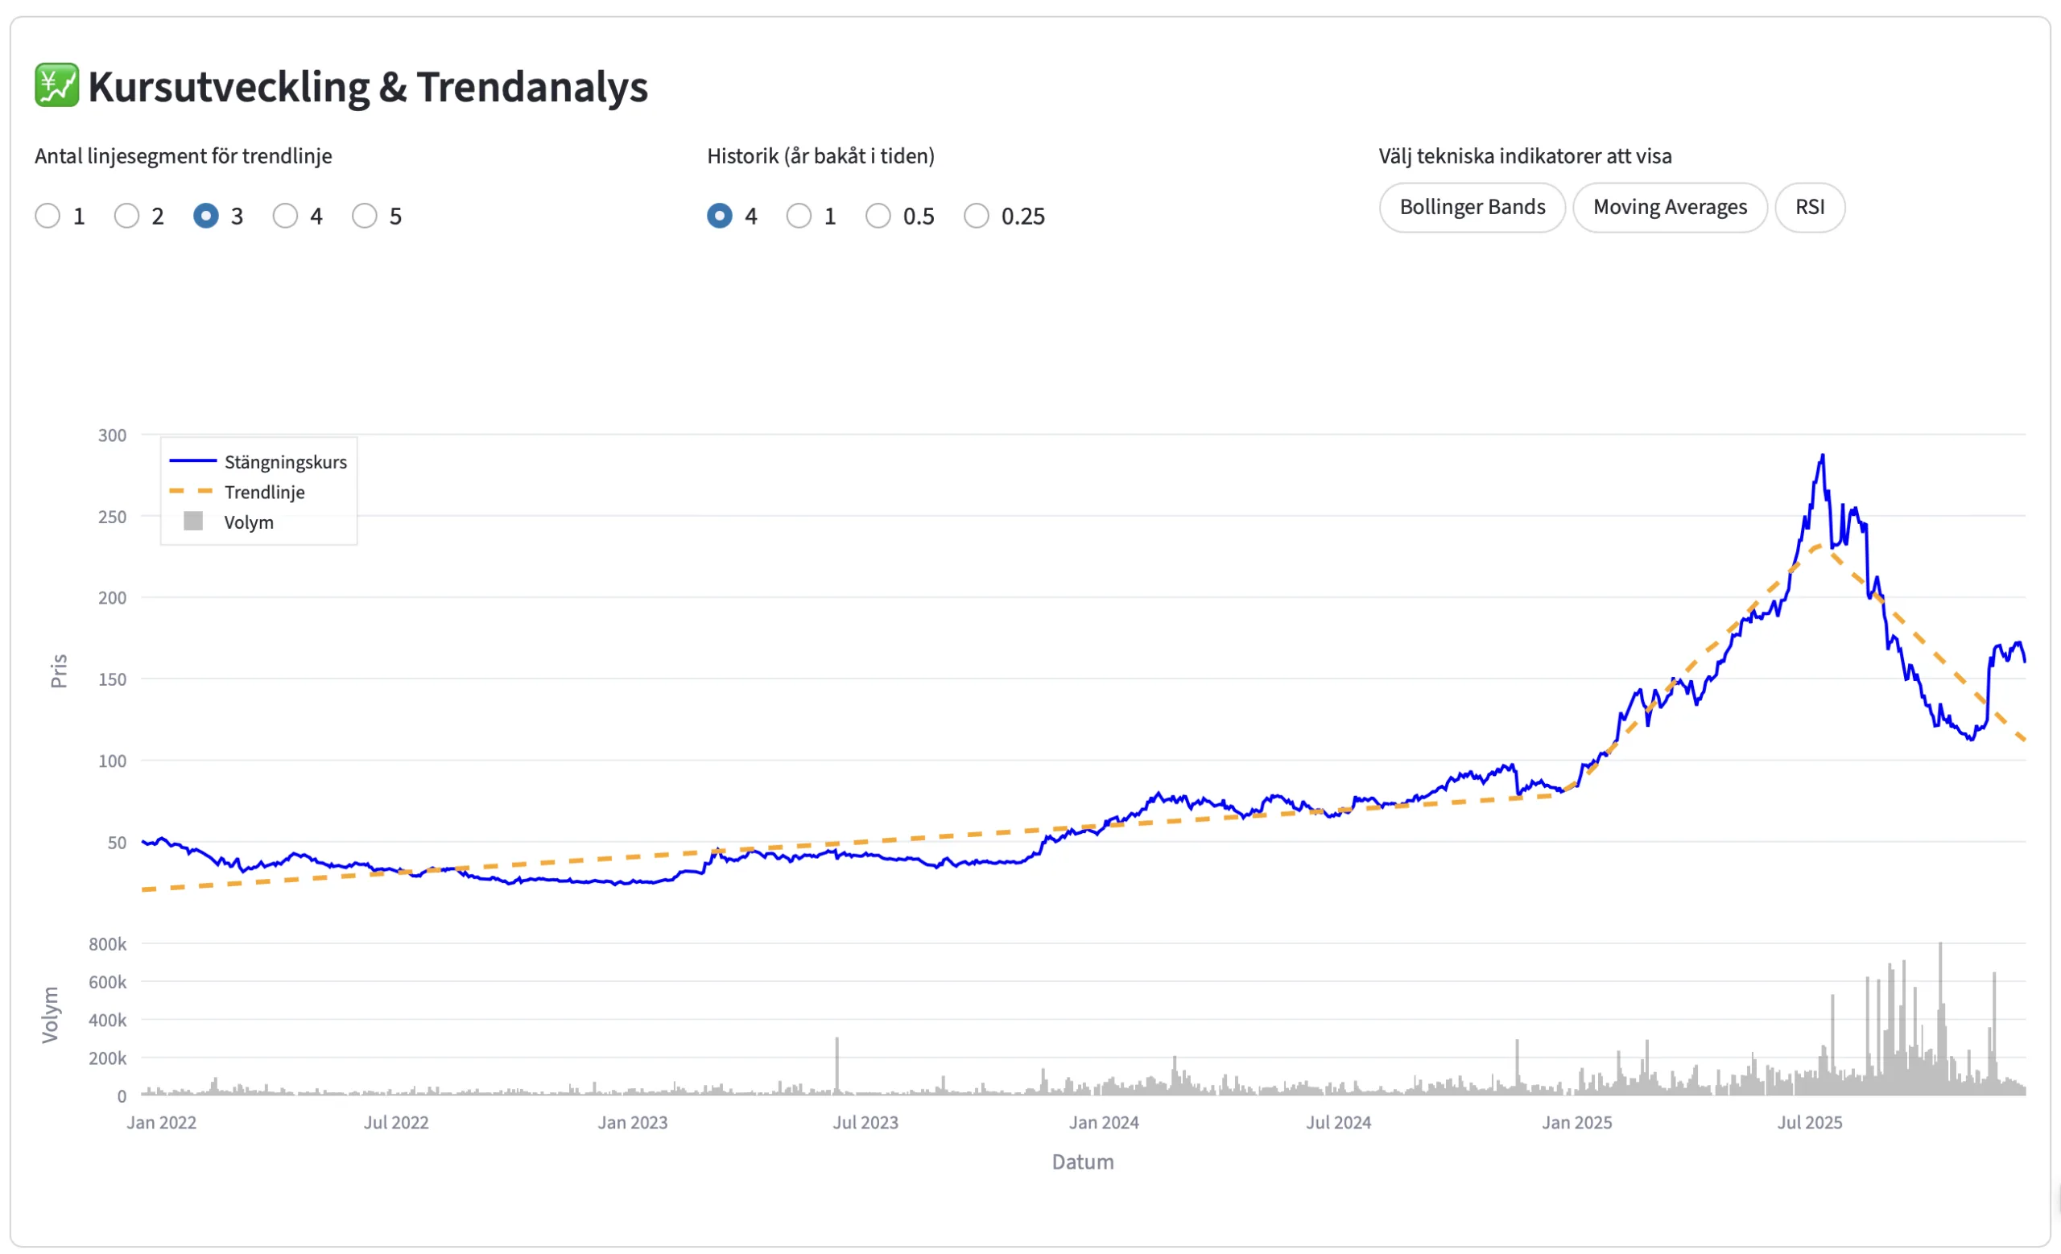Choose 3 trendline segments radio option
Image resolution: width=2061 pixels, height=1254 pixels.
[x=206, y=217]
